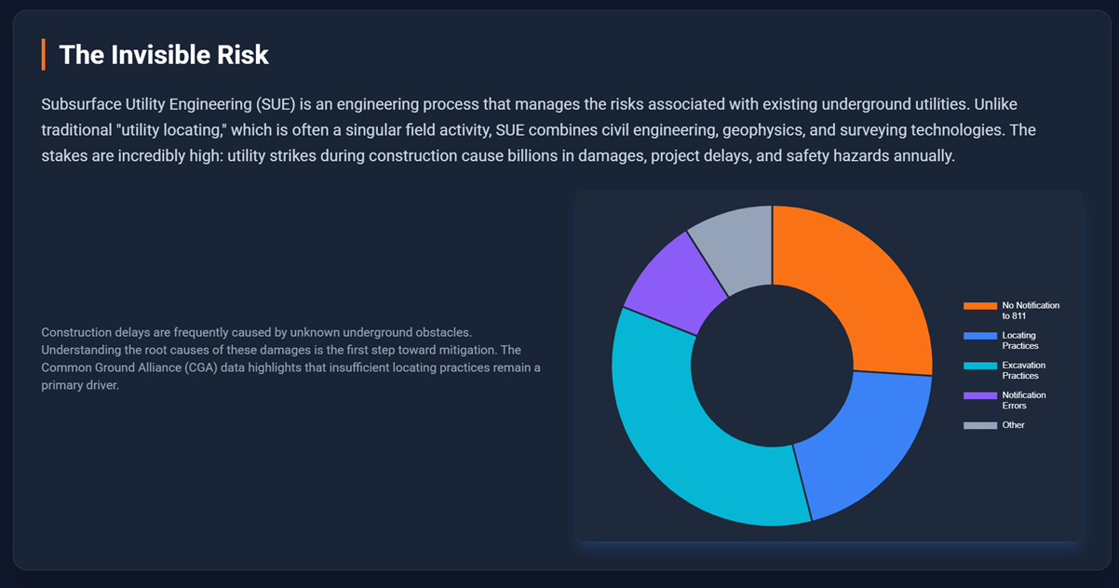Hide the "Other" legend label
Image resolution: width=1119 pixels, height=588 pixels.
click(1013, 425)
